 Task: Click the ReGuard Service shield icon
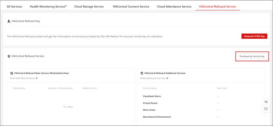[x=9, y=56]
